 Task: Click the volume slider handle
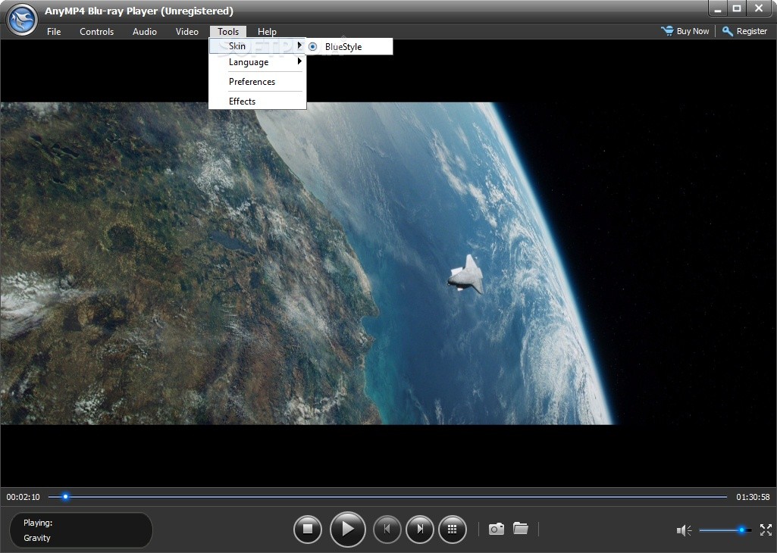tap(742, 530)
